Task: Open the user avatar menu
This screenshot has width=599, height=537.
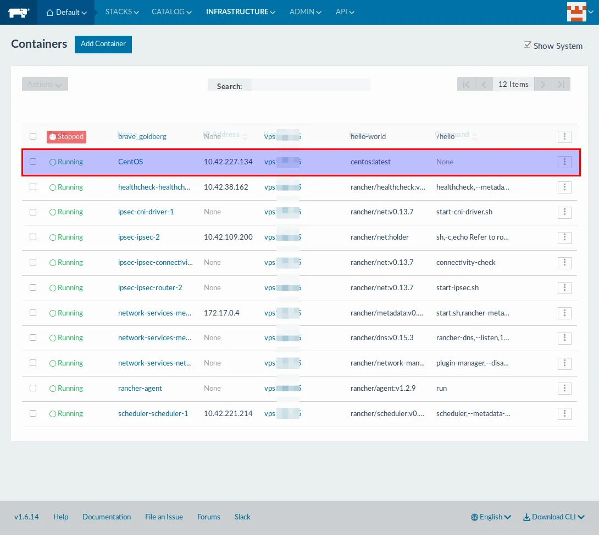Action: click(576, 12)
